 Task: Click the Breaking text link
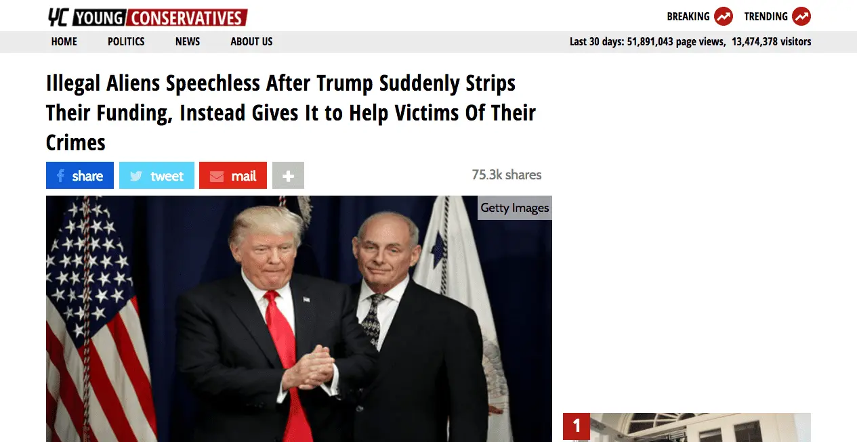tap(688, 16)
